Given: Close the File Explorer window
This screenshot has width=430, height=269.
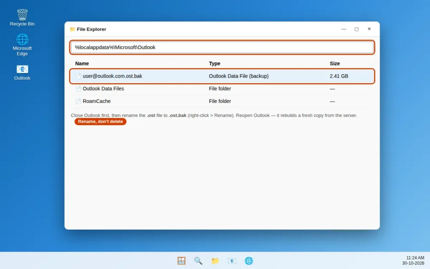Looking at the screenshot, I should (369, 29).
